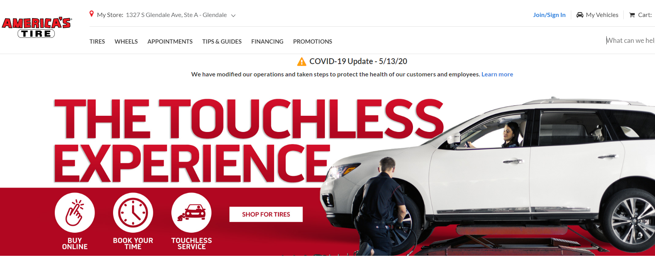Viewport: 655px width, 257px height.
Task: Select the Buy Online hand icon
Action: tap(75, 213)
